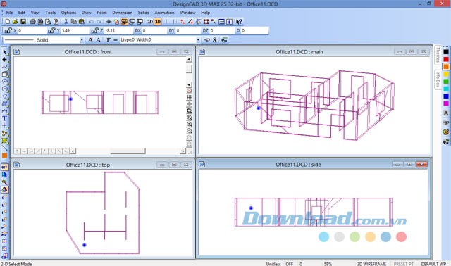The width and height of the screenshot is (451, 266).
Task: Click the four red squares toolbar icon
Action: click(206, 22)
